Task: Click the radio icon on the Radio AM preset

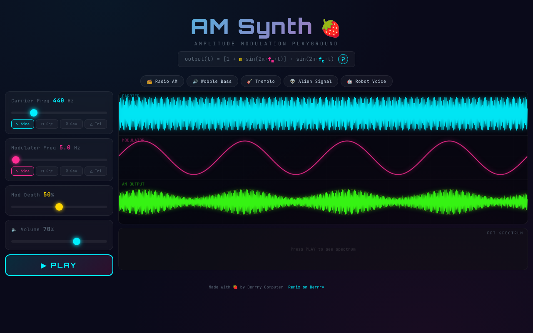Action: 149,81
